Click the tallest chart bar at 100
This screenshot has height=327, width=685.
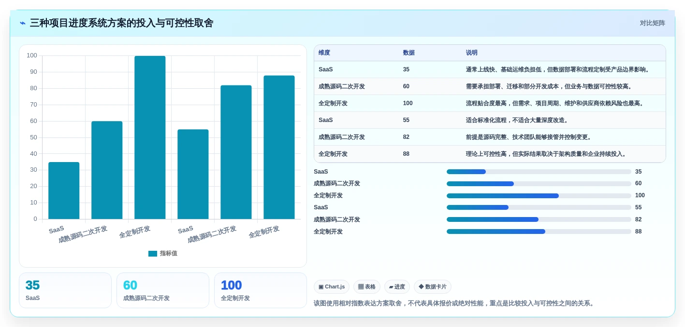[150, 137]
